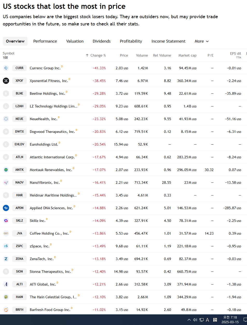Screen dimensions: 247x325
Task: Click the Coffee Holding Co. logo icon
Action: (x=6, y=233)
